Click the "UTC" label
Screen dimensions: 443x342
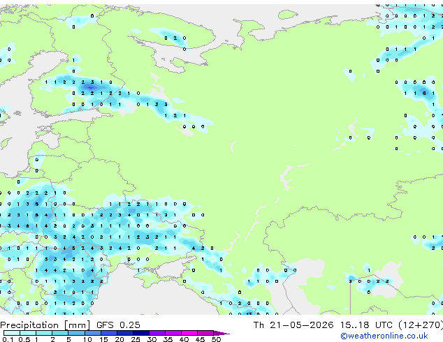click(x=384, y=325)
